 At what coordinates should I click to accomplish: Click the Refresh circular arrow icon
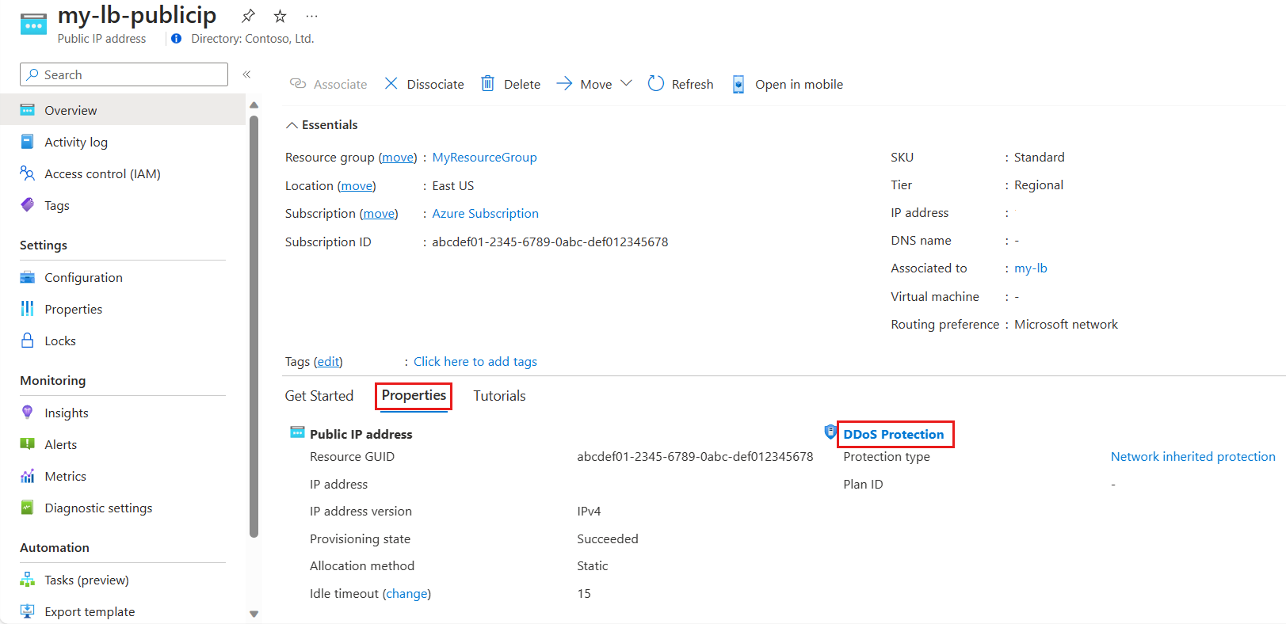[x=656, y=83]
